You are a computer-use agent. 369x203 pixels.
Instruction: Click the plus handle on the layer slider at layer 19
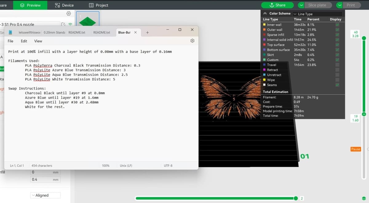364,114
